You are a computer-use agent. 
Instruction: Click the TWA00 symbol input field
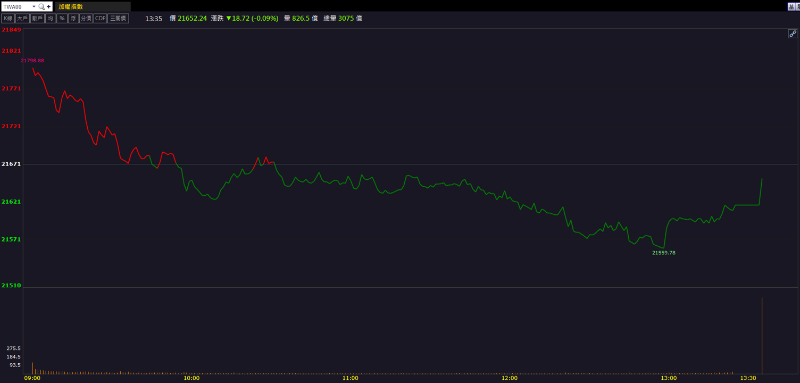coord(16,7)
